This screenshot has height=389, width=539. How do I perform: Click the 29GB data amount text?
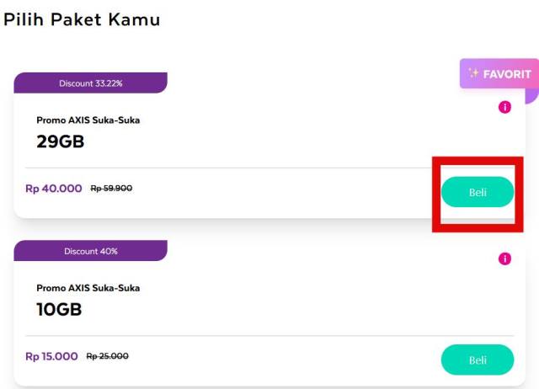click(61, 141)
